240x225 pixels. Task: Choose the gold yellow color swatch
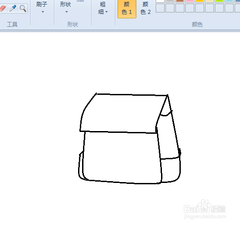click(200, 1)
